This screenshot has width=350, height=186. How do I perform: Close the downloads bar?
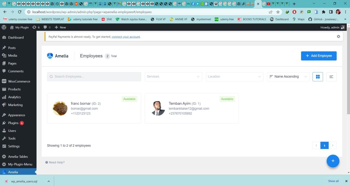coord(346,181)
